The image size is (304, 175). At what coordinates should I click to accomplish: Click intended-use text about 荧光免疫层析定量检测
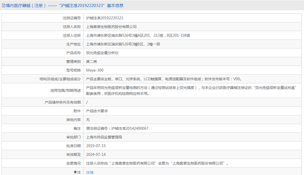tap(191, 91)
